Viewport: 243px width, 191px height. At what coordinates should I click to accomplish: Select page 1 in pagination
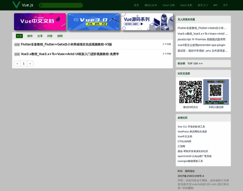click(24, 64)
